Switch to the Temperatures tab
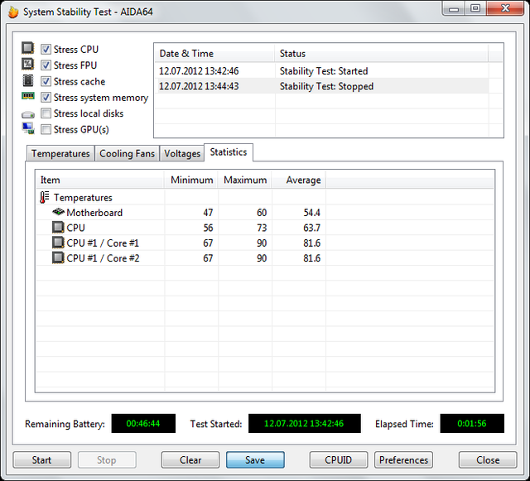 (x=60, y=153)
